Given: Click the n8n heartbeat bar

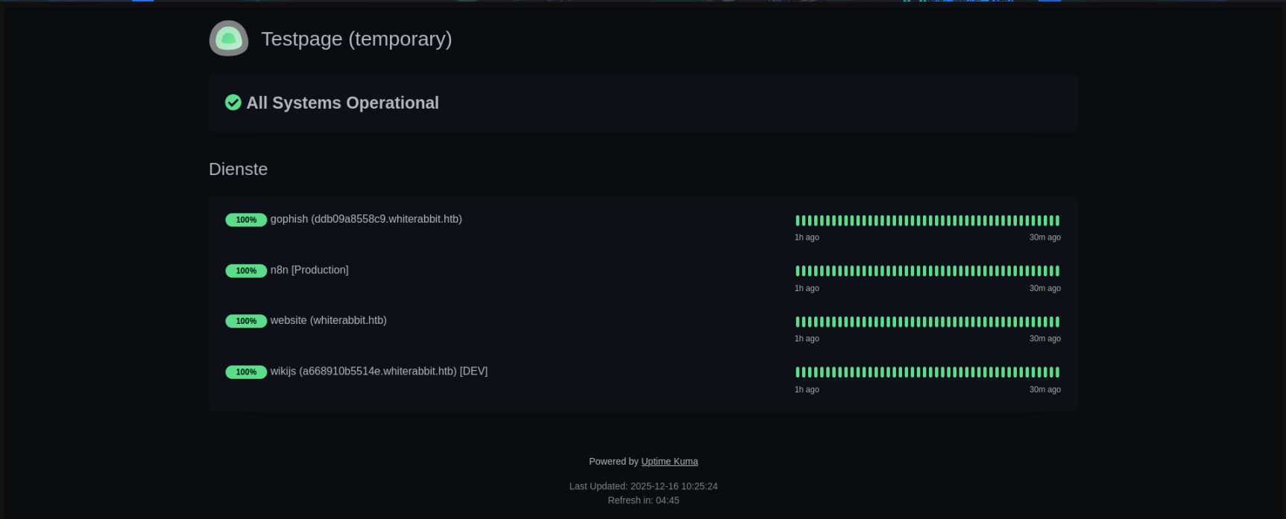Looking at the screenshot, I should 927,271.
